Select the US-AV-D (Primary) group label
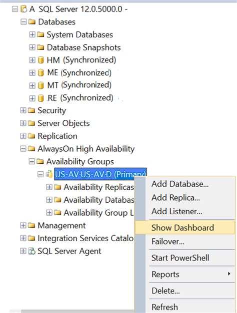This screenshot has height=313, width=237. click(x=100, y=174)
